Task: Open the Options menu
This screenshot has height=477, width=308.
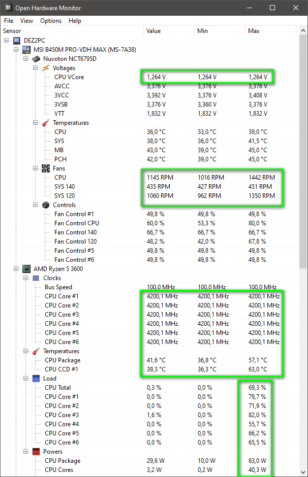Action: tap(51, 21)
